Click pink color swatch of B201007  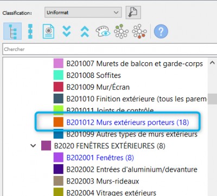(x=59, y=63)
